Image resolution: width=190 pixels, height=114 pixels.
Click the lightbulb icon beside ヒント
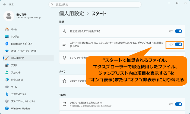pos(64,58)
